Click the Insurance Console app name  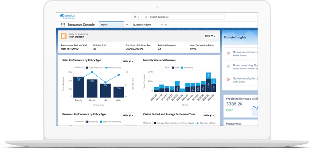coord(81,24)
